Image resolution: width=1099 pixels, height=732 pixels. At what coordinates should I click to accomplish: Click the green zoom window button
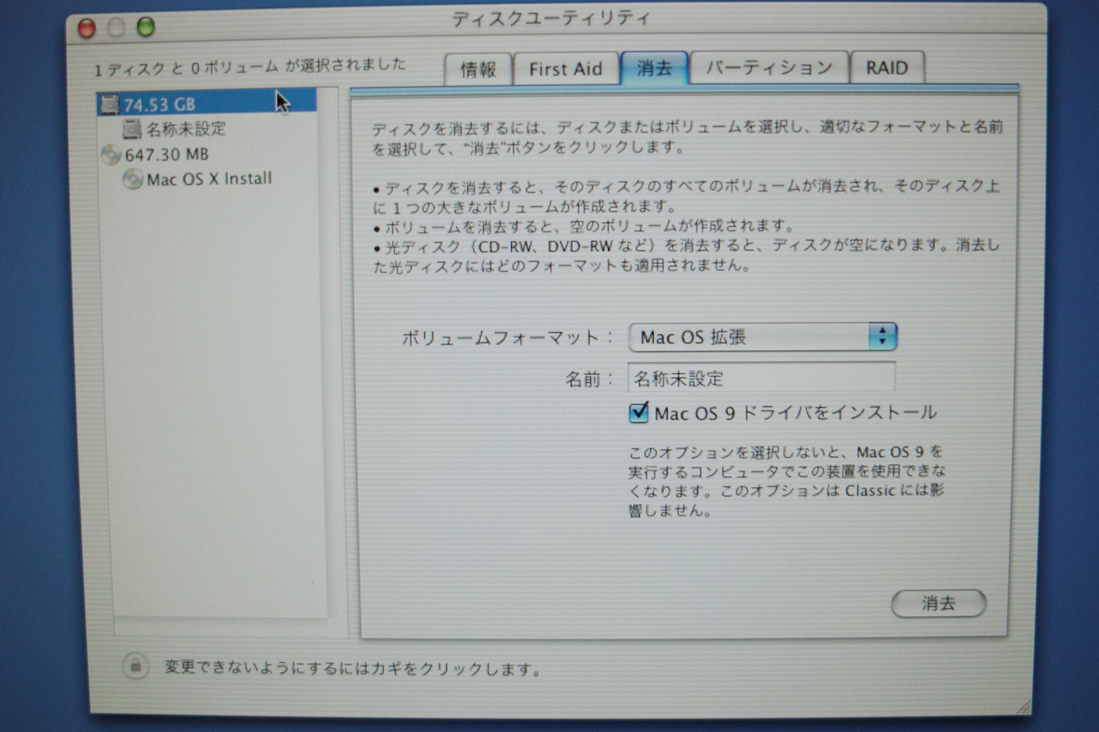tap(146, 28)
